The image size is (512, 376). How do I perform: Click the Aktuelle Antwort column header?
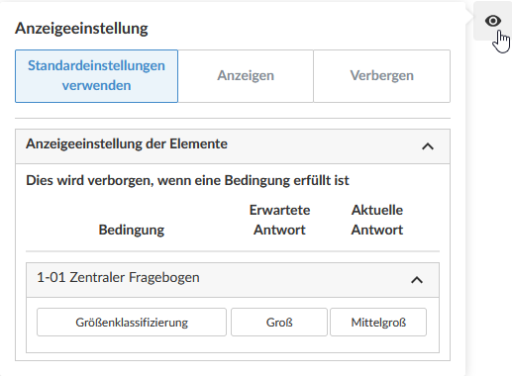coord(377,220)
